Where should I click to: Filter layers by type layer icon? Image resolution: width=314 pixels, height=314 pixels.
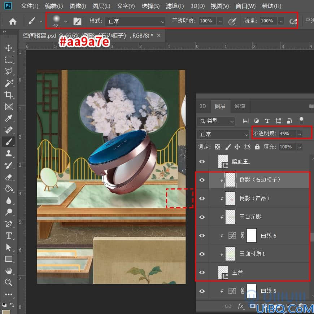[267, 121]
